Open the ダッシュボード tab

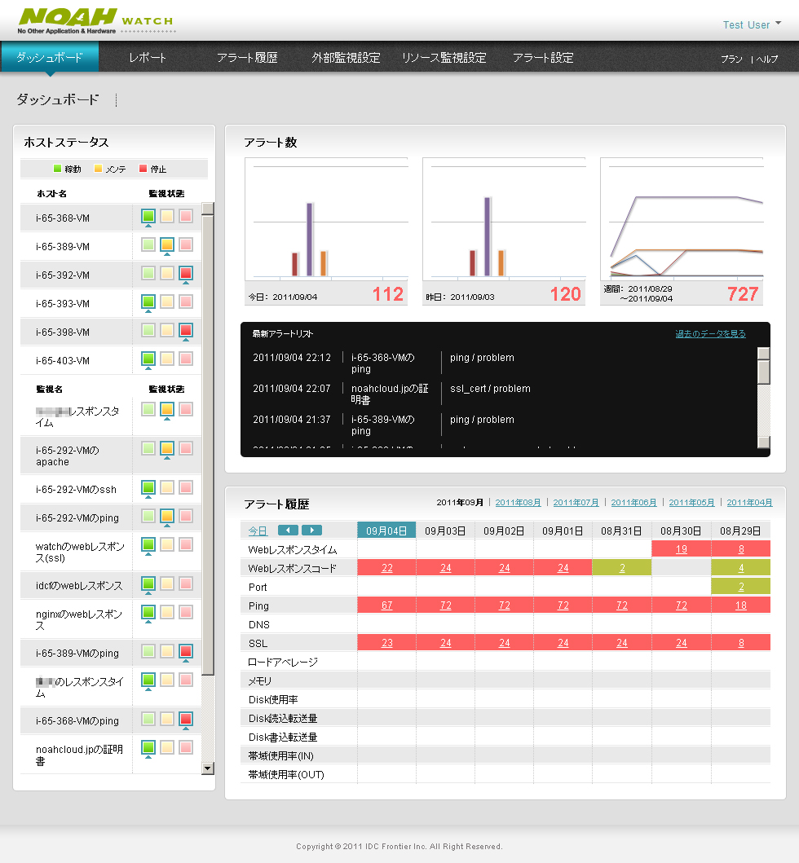point(50,57)
